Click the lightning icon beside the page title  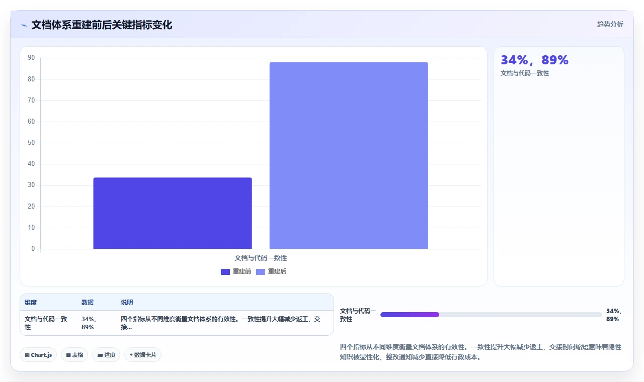pyautogui.click(x=24, y=25)
